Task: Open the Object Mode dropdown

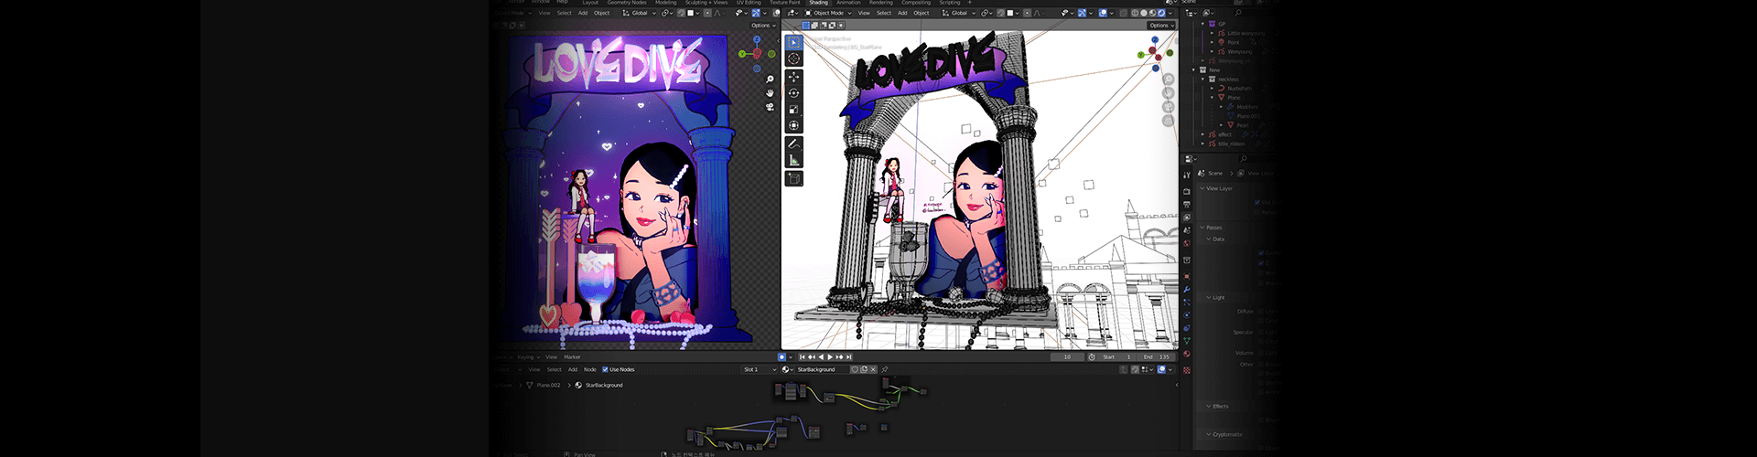Action: (x=828, y=13)
